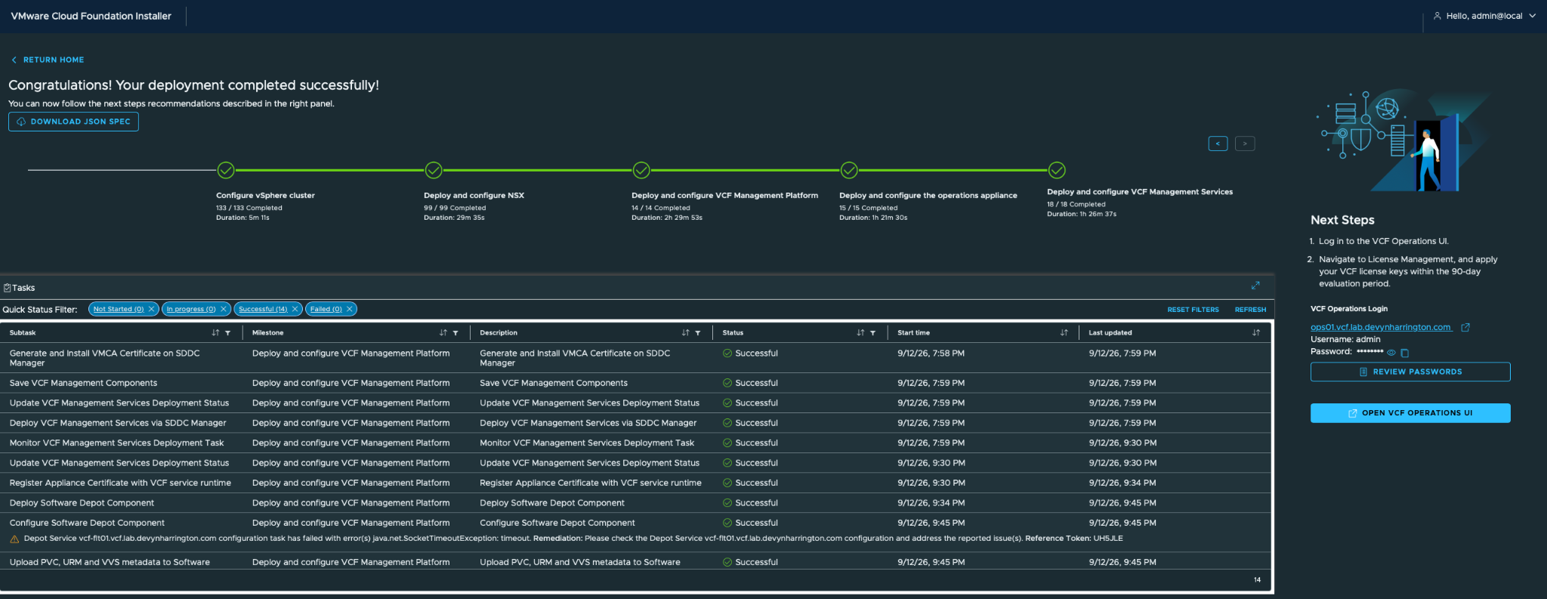1547x599 pixels.
Task: Click Return Home link
Action: pos(48,60)
